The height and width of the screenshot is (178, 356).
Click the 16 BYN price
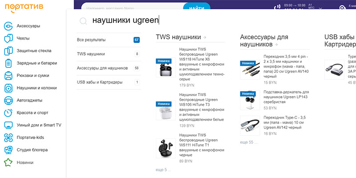coord(270,134)
